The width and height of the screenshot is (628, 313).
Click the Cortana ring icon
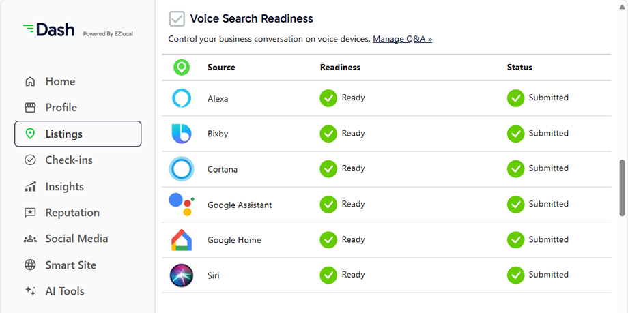(x=182, y=169)
